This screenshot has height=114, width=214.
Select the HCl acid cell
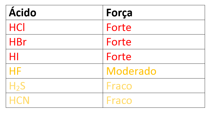(17, 27)
